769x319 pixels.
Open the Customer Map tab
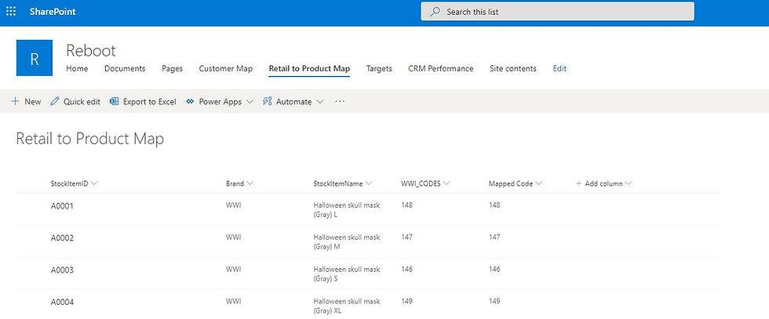pyautogui.click(x=226, y=69)
